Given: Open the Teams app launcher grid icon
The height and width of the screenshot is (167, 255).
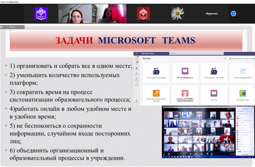Looking at the screenshot, I should click(x=137, y=53).
